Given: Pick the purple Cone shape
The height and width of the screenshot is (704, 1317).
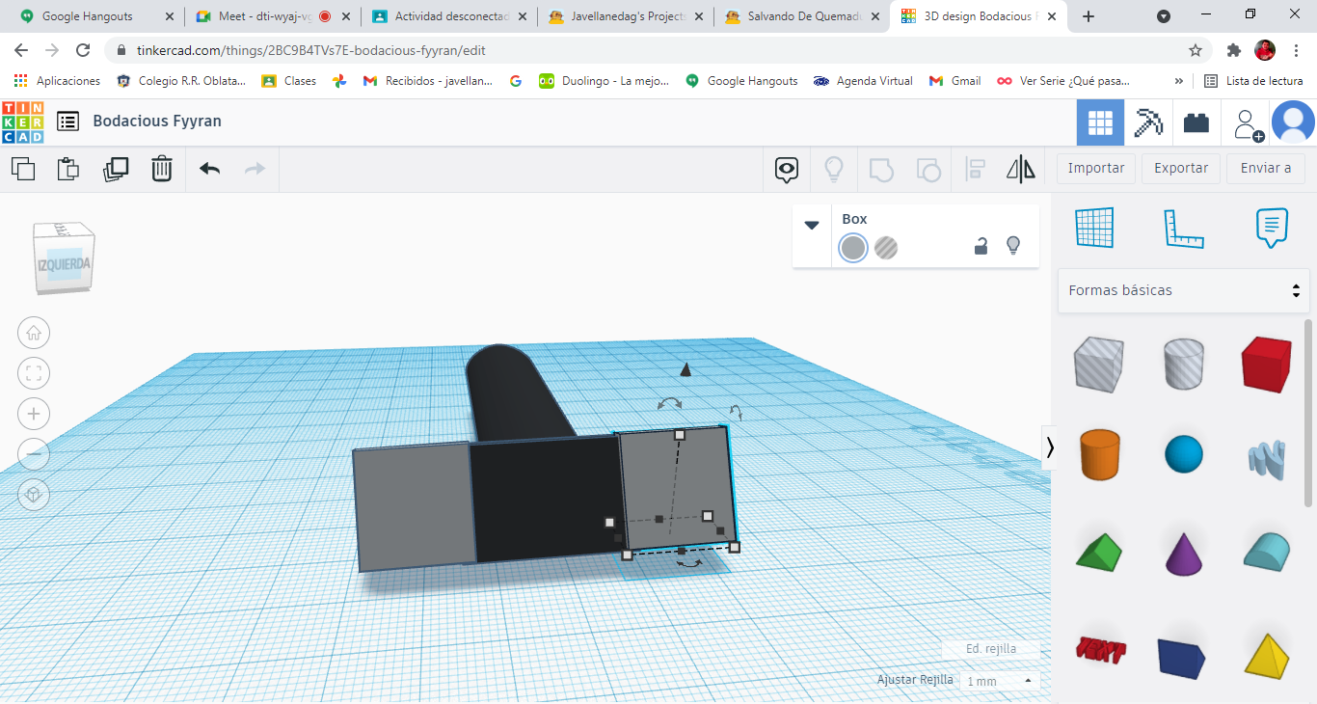Looking at the screenshot, I should coord(1183,553).
